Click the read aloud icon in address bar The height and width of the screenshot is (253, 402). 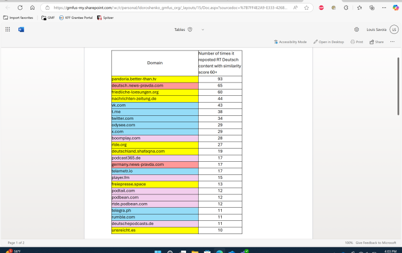295,7
